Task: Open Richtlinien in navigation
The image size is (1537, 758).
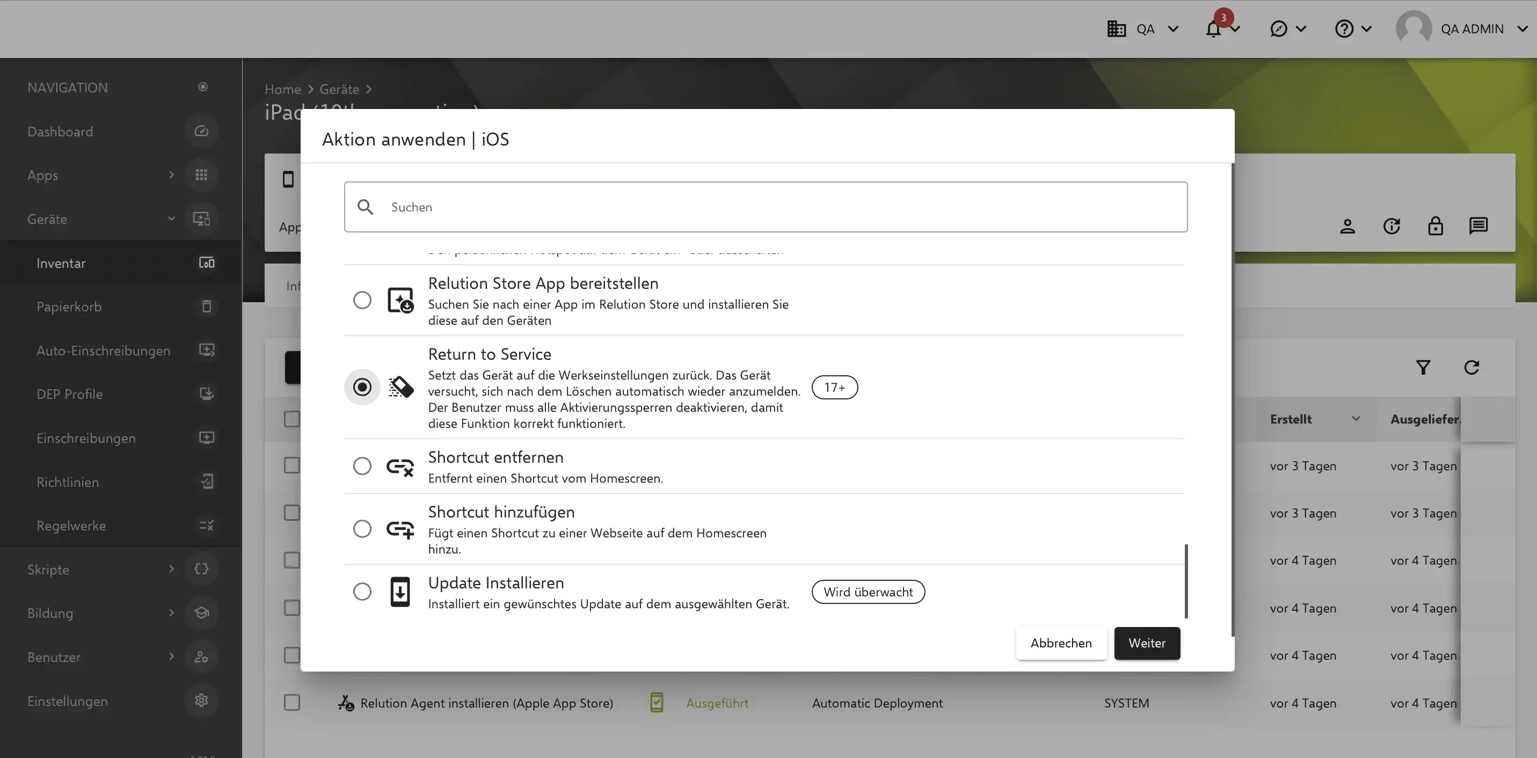Action: click(121, 482)
